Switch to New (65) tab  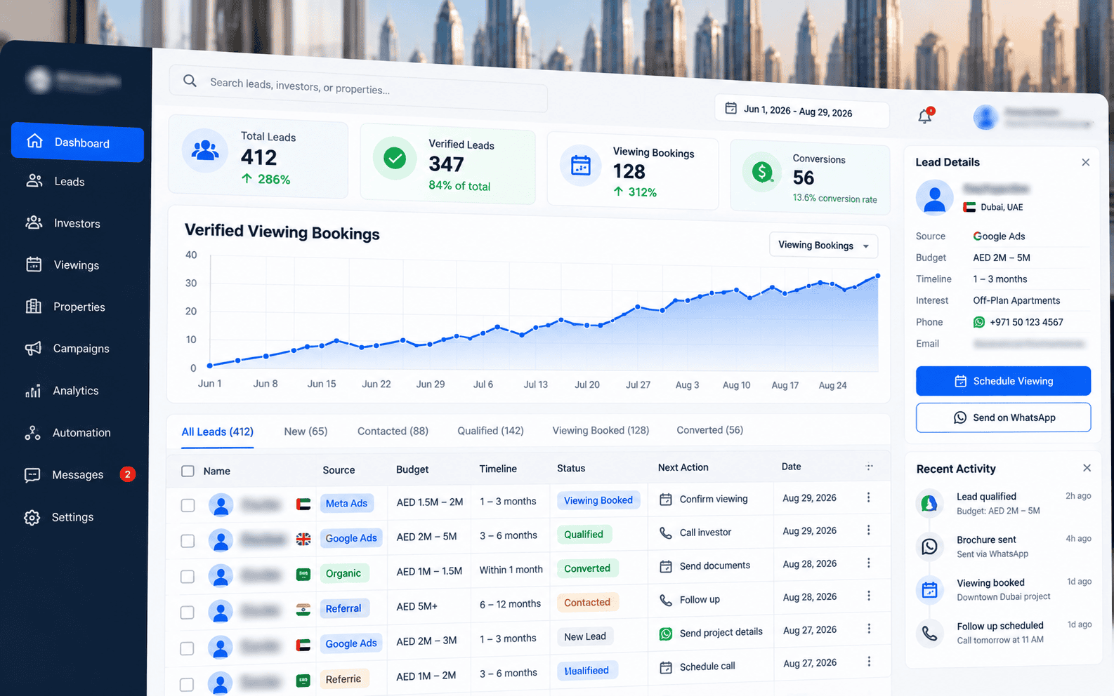pyautogui.click(x=306, y=431)
